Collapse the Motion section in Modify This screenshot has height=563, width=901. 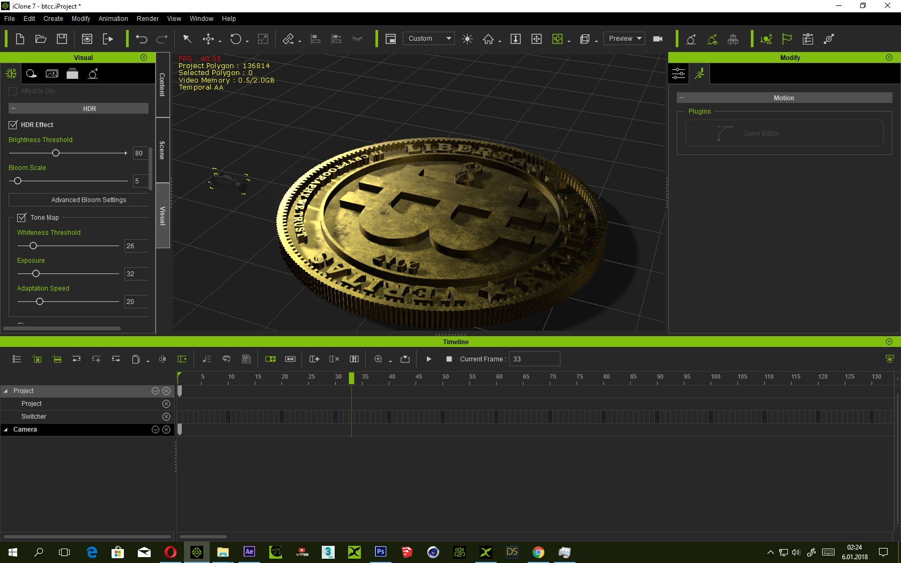pos(682,98)
